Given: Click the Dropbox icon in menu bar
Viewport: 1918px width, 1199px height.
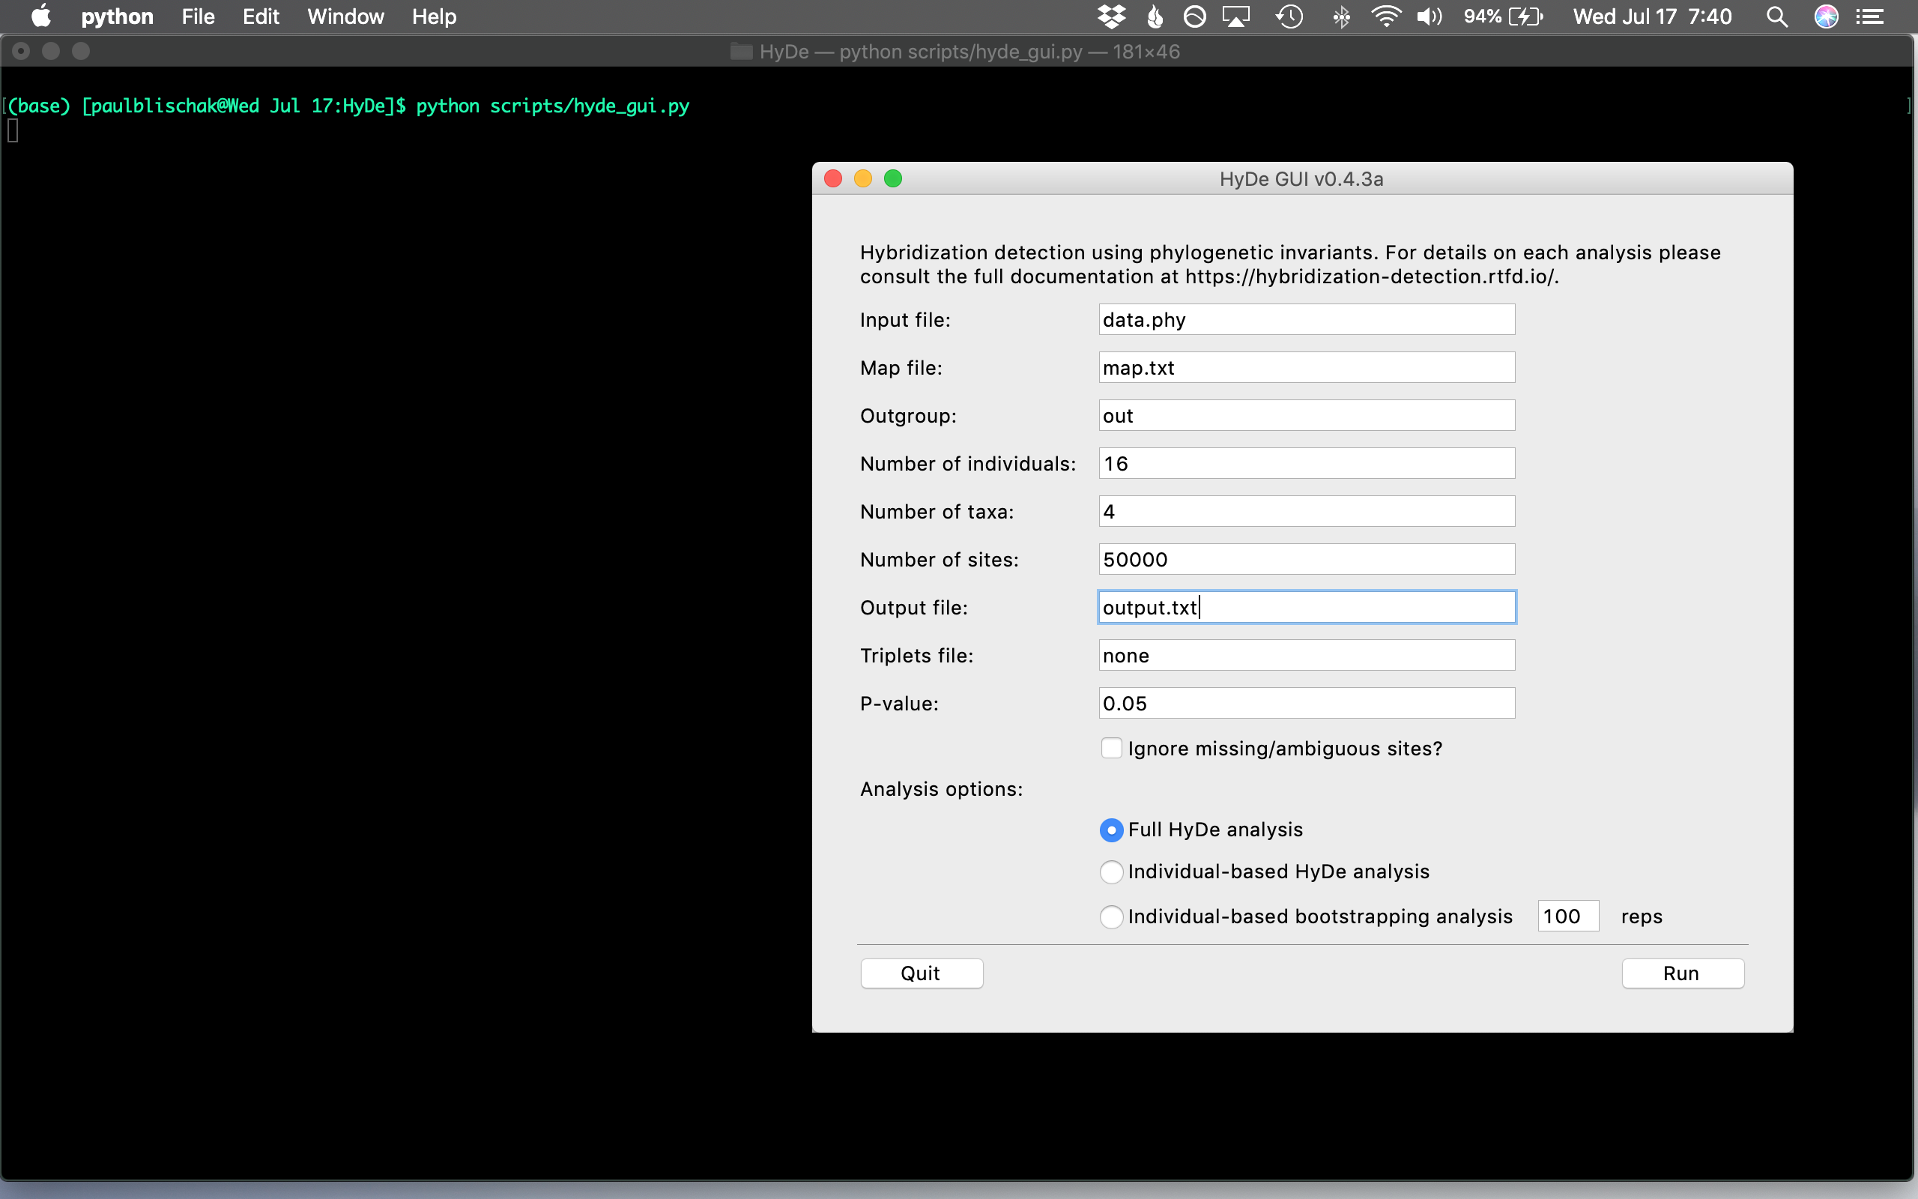Looking at the screenshot, I should click(1120, 16).
